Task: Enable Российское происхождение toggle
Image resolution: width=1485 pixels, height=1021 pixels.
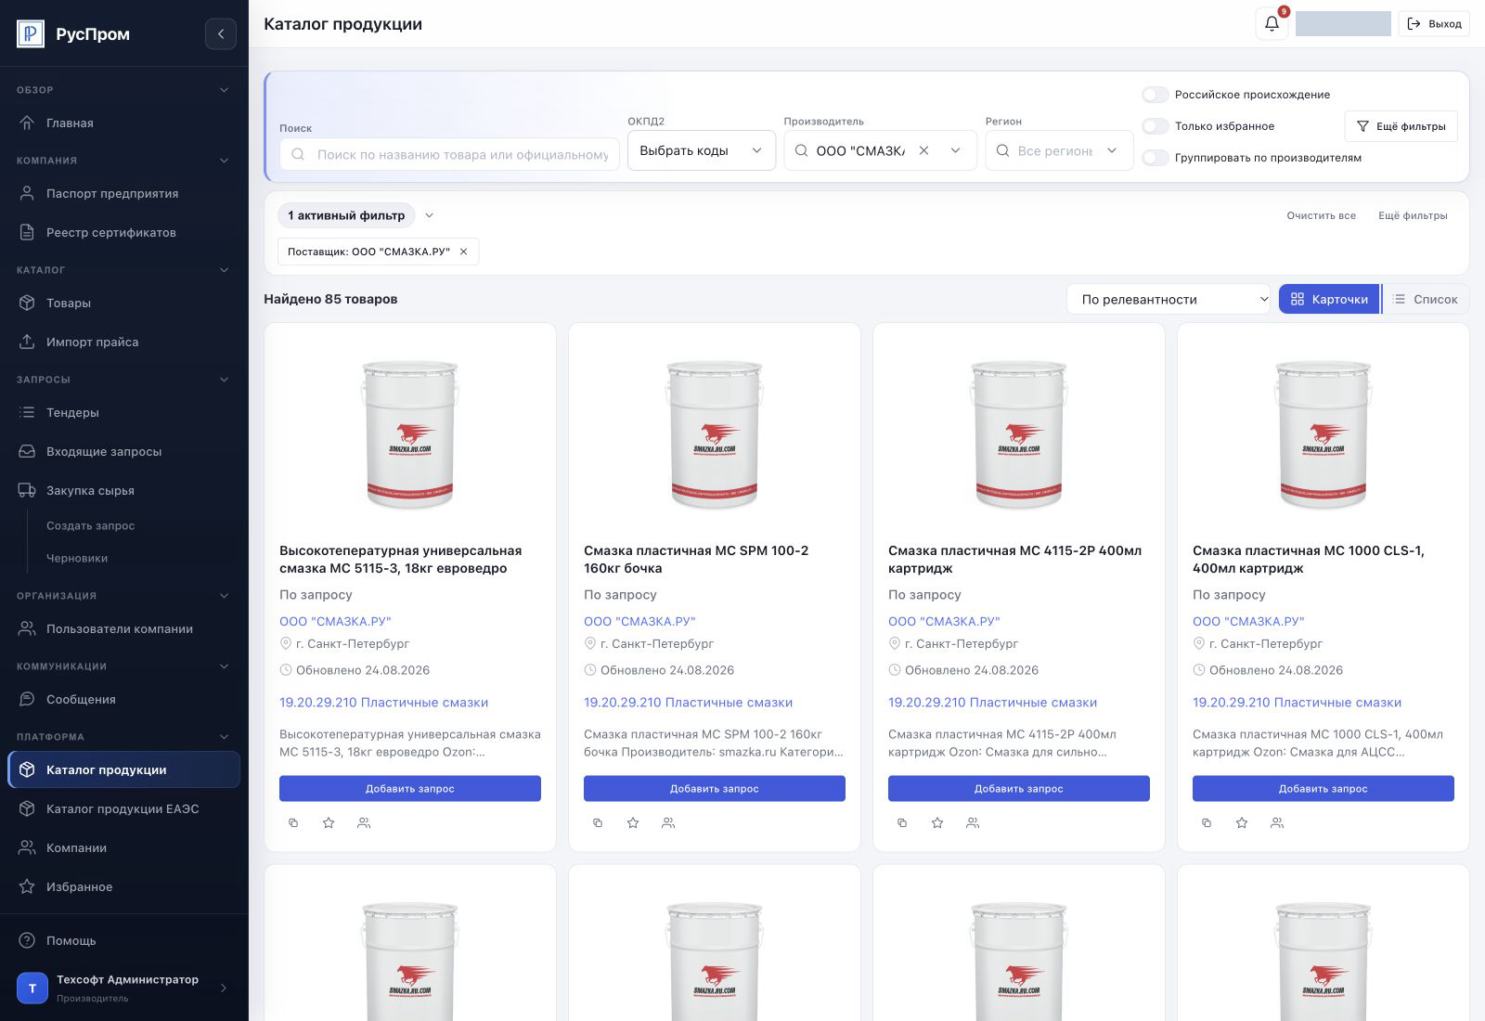Action: click(1156, 95)
